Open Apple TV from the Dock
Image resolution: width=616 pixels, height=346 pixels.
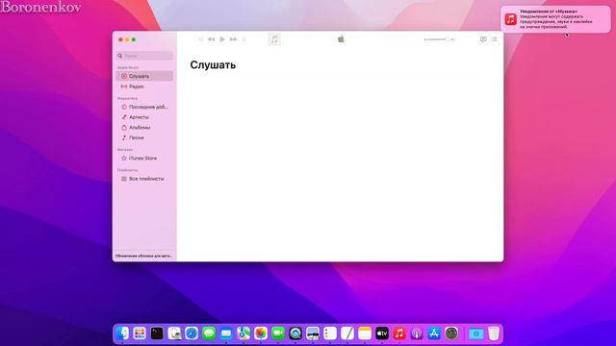pyautogui.click(x=382, y=334)
